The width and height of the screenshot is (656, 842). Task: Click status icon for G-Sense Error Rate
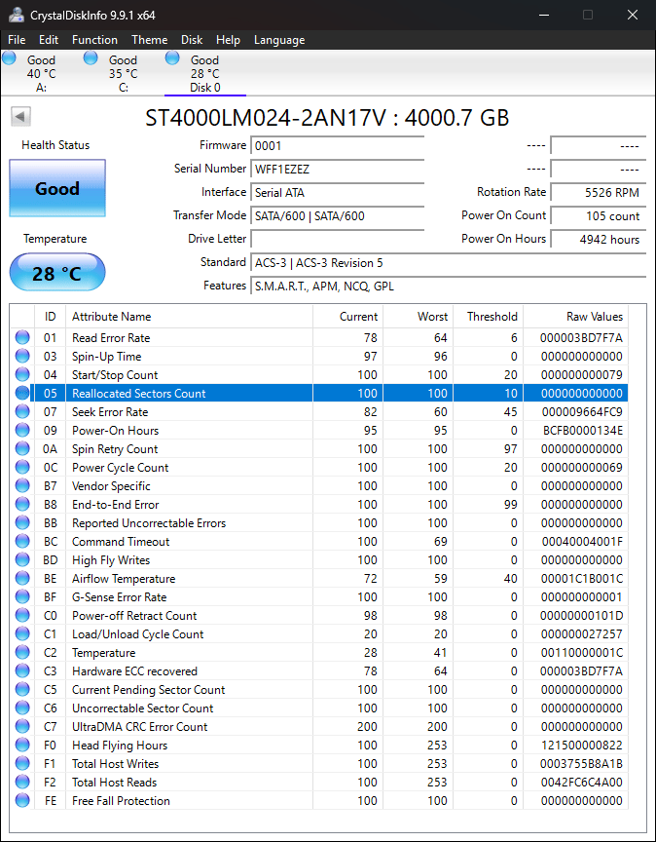22,597
